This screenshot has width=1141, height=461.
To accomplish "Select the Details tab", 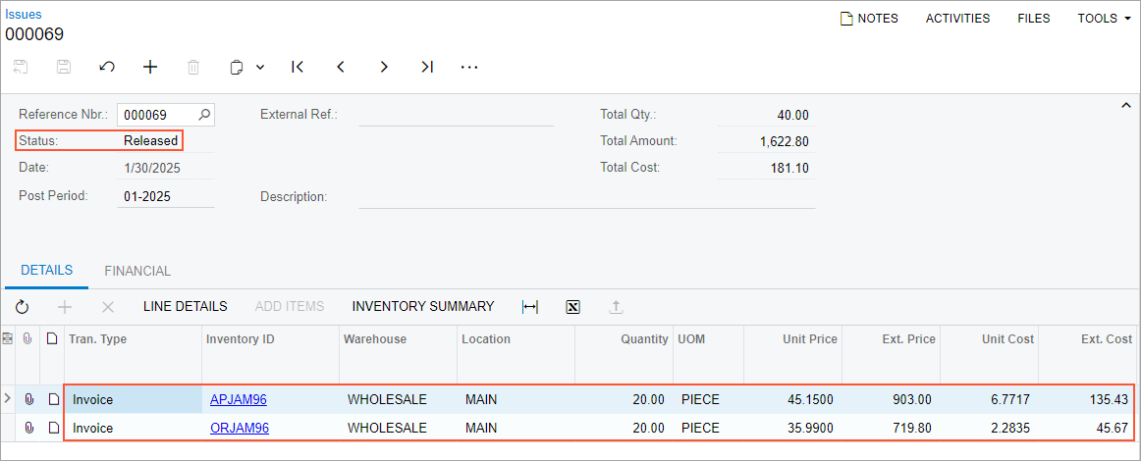I will (x=46, y=271).
